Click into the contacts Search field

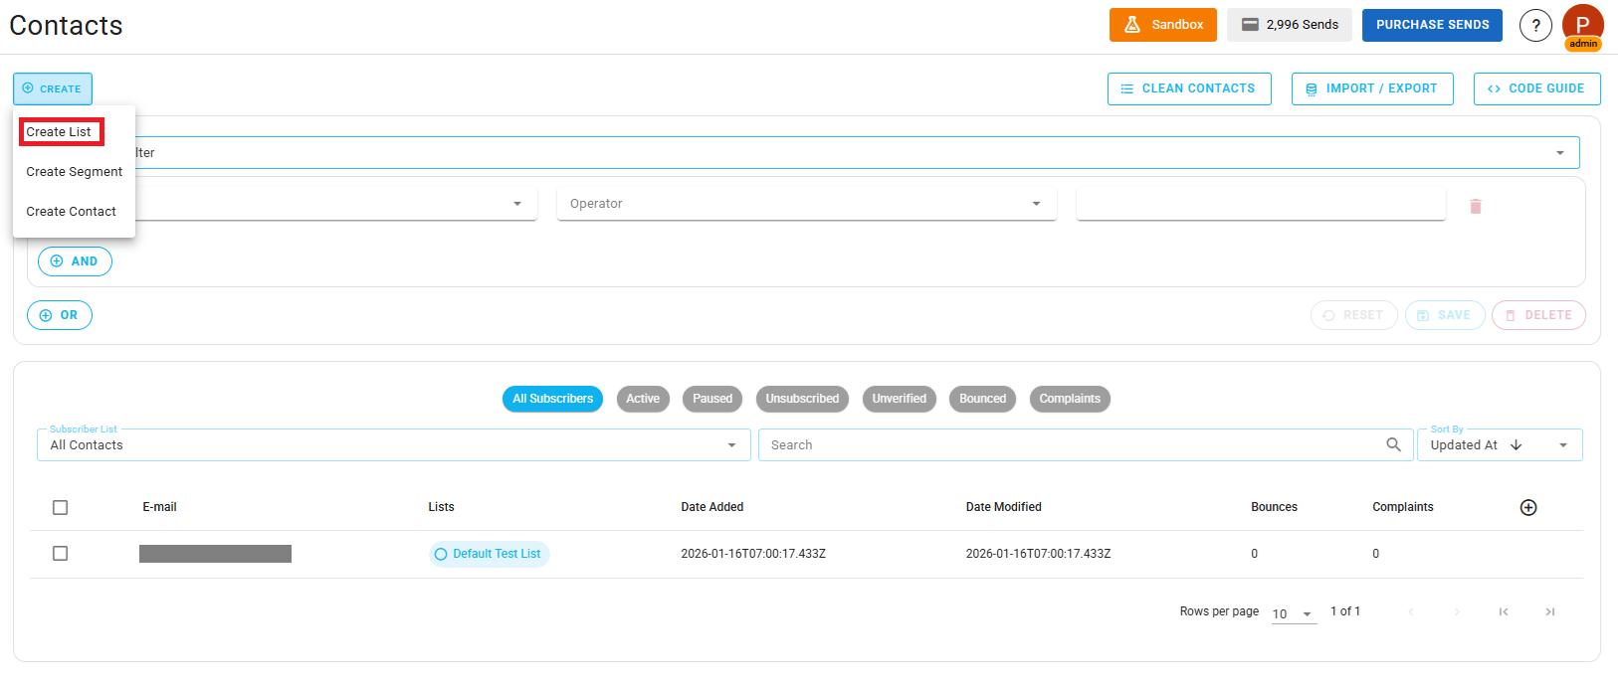(1070, 445)
